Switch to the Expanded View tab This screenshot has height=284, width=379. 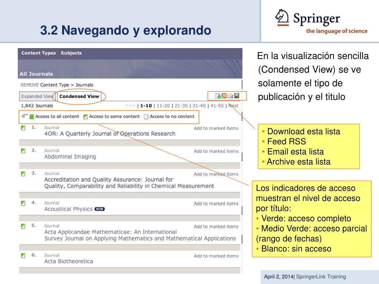pos(37,96)
